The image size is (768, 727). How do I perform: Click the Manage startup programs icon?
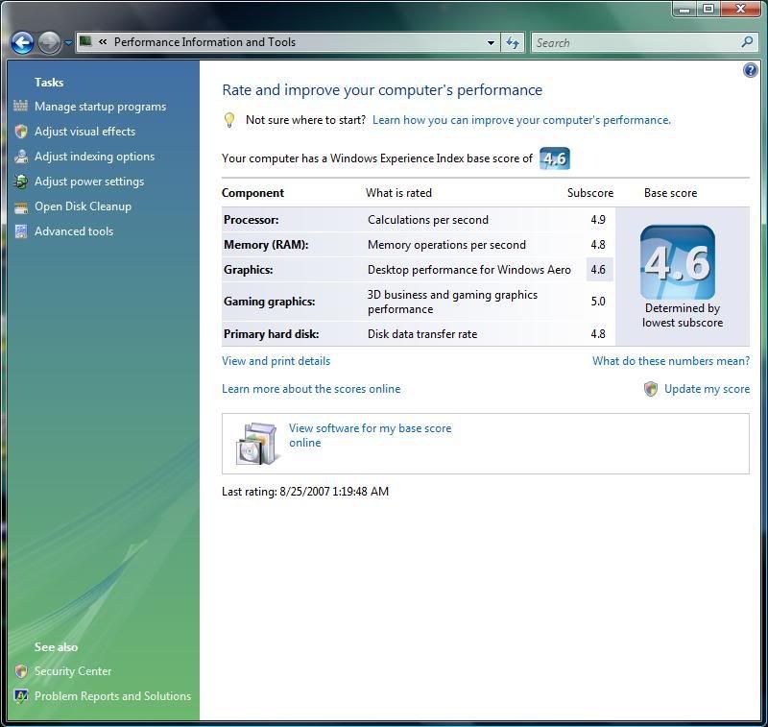20,106
